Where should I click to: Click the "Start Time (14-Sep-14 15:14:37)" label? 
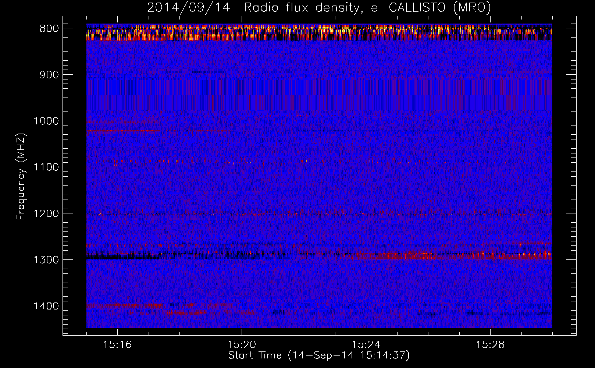(x=319, y=355)
